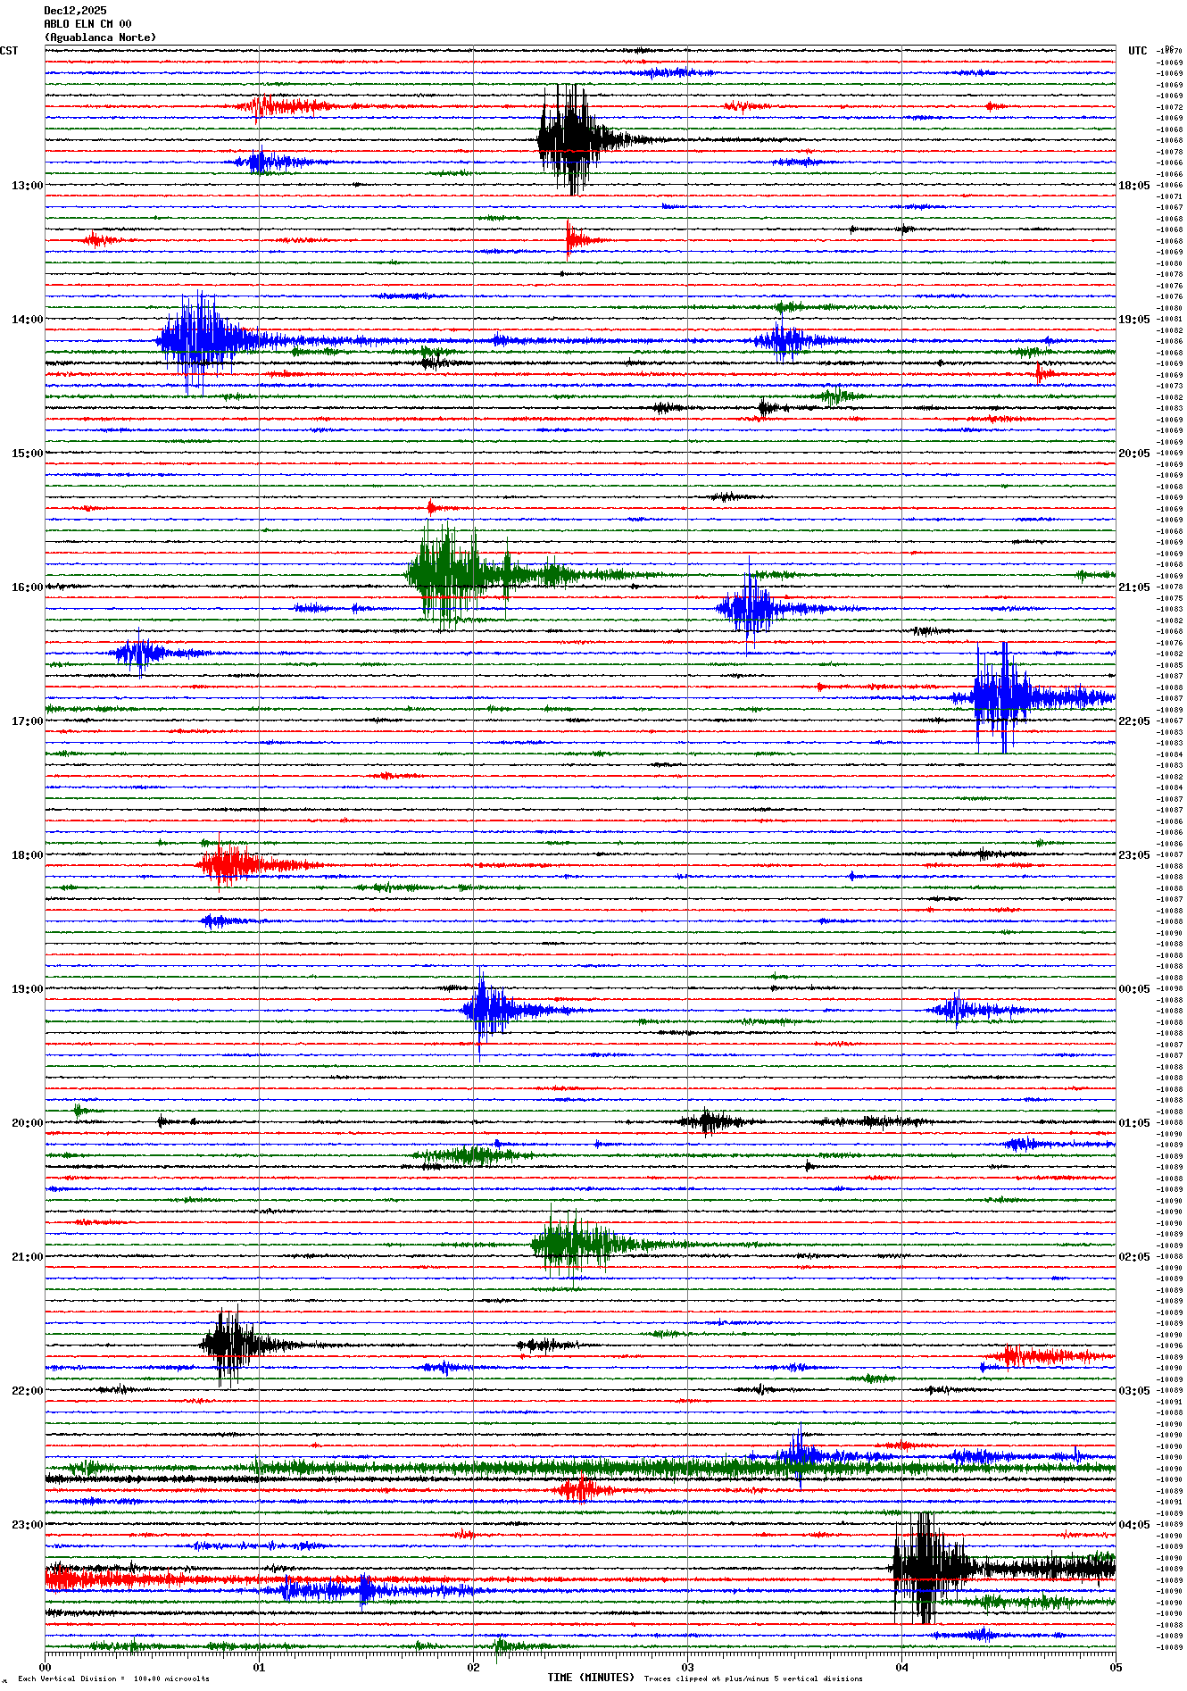Click the station code ABLO ELN CM 00
Image resolution: width=1187 pixels, height=1691 pixels.
(87, 24)
